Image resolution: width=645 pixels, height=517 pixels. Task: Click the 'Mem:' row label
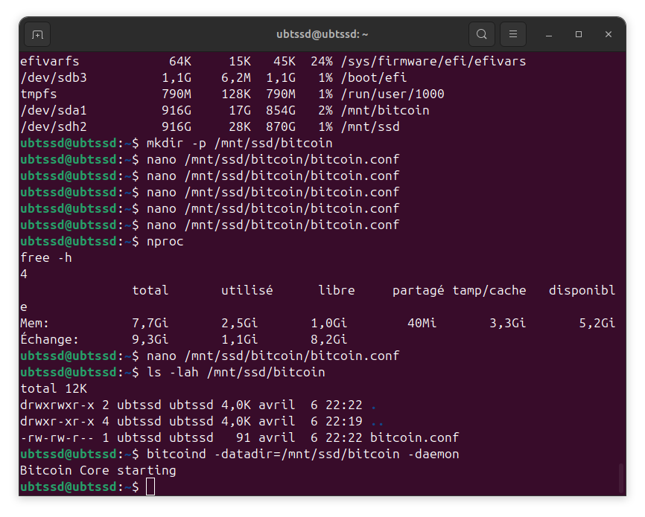tap(34, 323)
